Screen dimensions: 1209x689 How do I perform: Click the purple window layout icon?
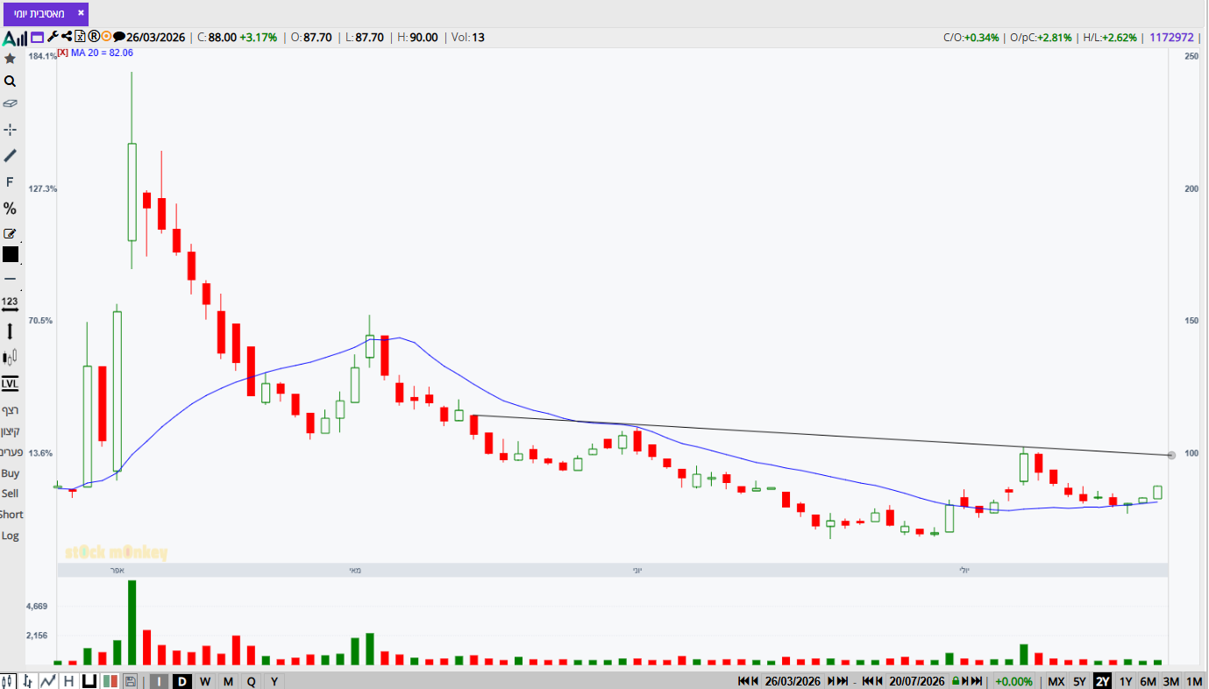pos(37,38)
